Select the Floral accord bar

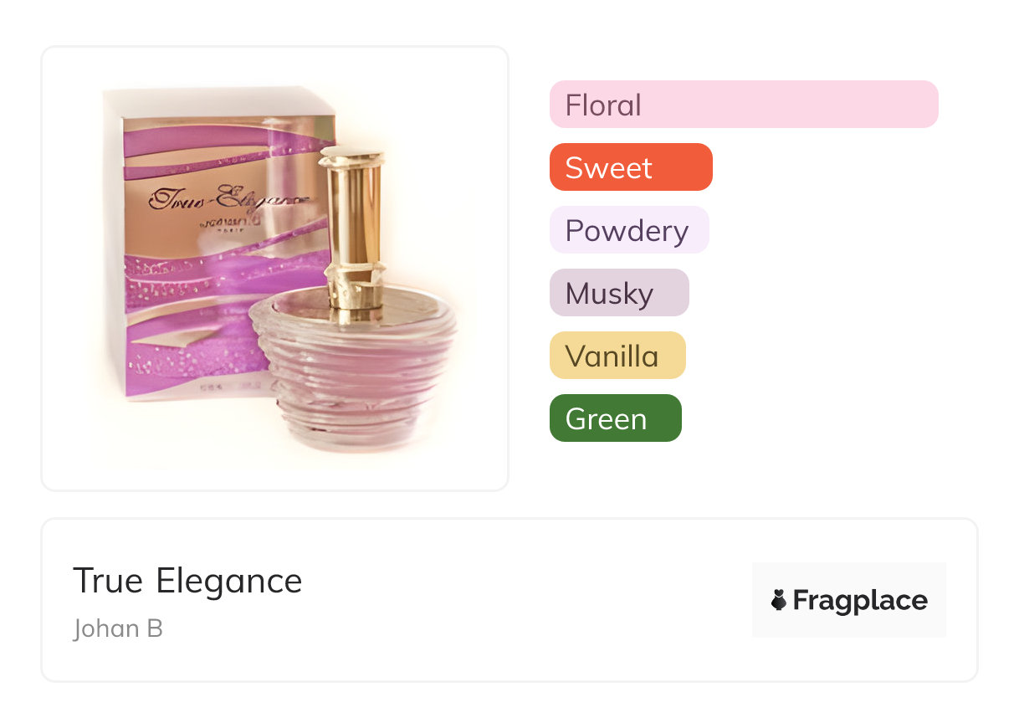click(x=743, y=105)
